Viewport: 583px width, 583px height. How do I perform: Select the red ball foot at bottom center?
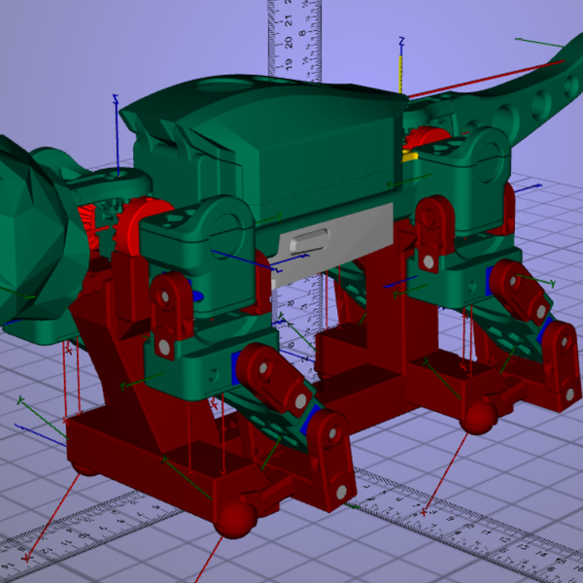click(x=234, y=518)
